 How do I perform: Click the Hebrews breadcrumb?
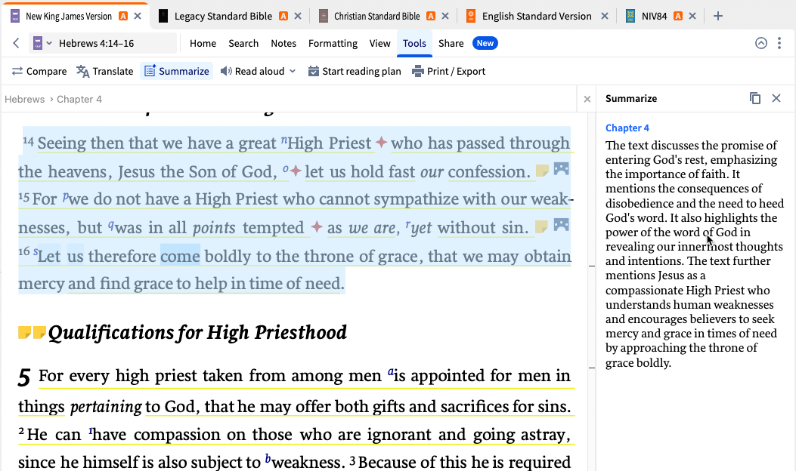(24, 100)
